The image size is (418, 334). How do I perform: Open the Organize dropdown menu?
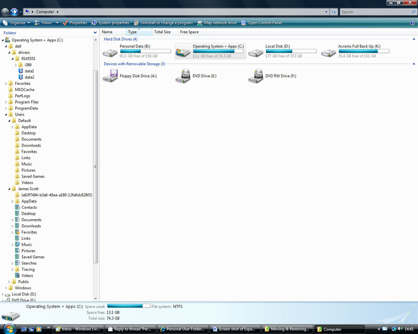click(17, 23)
